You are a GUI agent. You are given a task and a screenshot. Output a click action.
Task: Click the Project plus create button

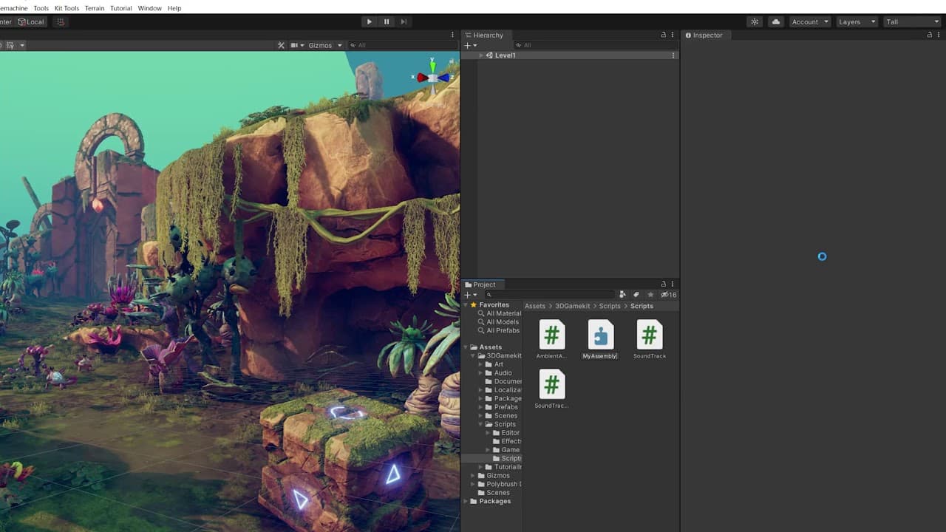click(470, 295)
